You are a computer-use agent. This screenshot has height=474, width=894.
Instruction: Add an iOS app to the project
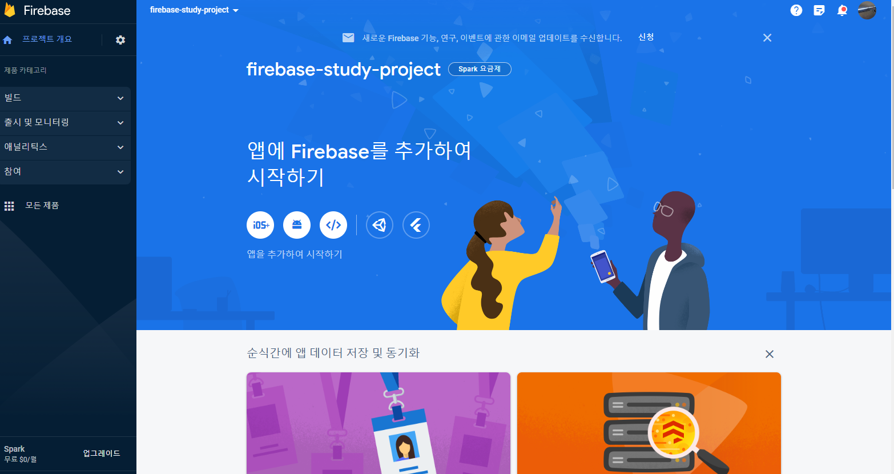[x=260, y=225]
